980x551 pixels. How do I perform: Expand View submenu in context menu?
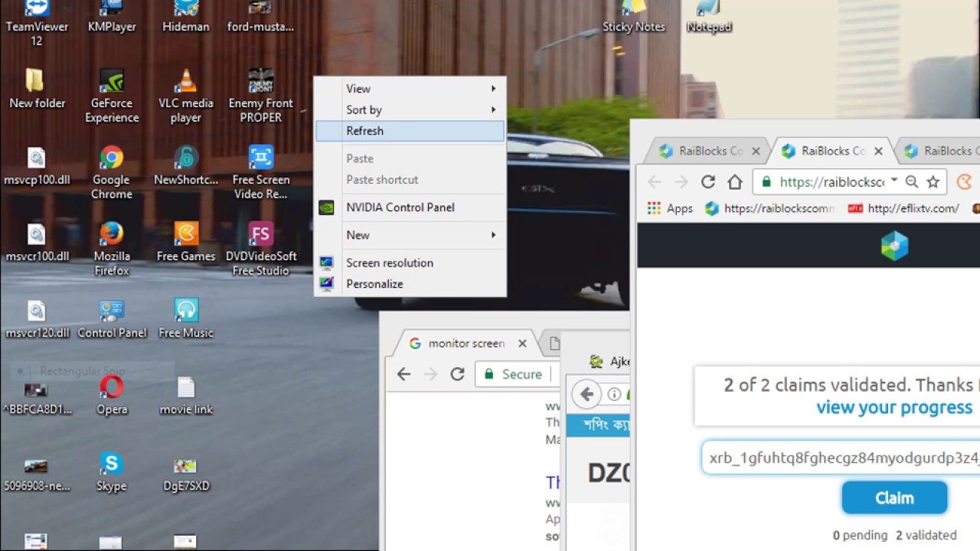coord(410,89)
